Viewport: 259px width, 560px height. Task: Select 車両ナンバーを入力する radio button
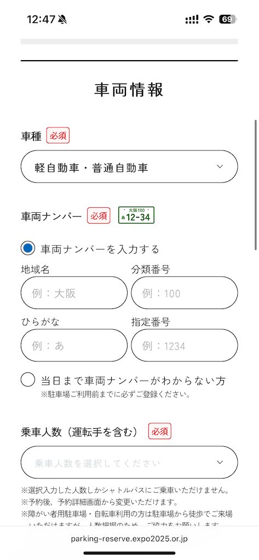(x=28, y=248)
